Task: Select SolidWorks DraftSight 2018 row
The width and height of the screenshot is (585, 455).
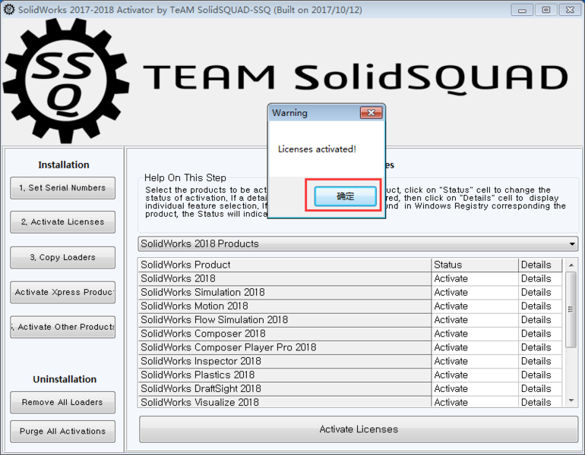Action: pyautogui.click(x=285, y=389)
